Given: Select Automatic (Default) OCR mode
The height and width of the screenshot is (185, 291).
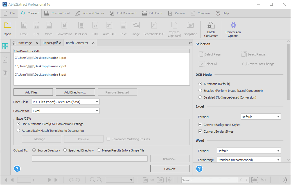Looking at the screenshot, I should coord(200,84).
